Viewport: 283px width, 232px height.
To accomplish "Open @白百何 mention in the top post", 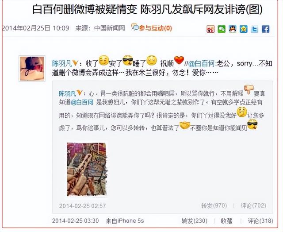I will pyautogui.click(x=202, y=63).
